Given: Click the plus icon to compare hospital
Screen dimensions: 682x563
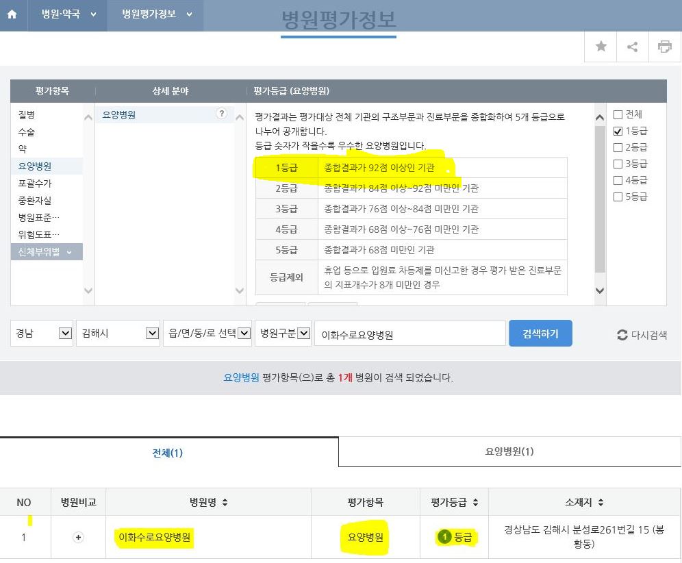Looking at the screenshot, I should [x=78, y=538].
